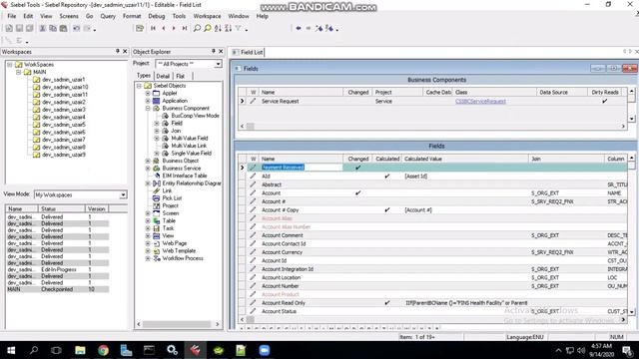Click the Pick List node icon

(156, 198)
